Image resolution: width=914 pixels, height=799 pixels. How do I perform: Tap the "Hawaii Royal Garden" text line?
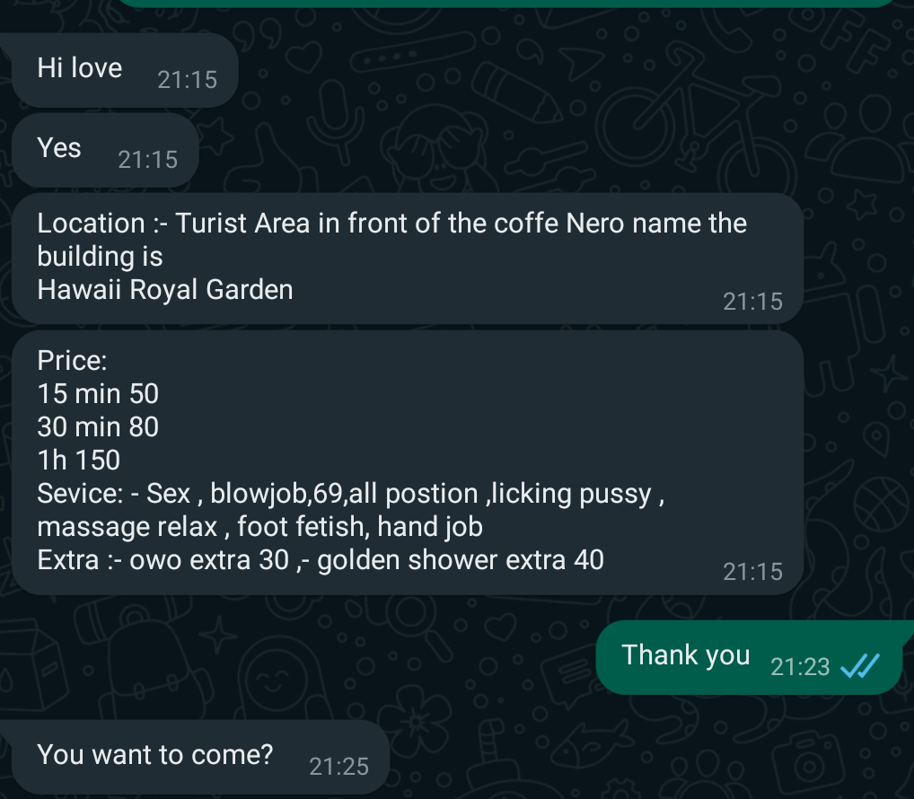(x=165, y=290)
